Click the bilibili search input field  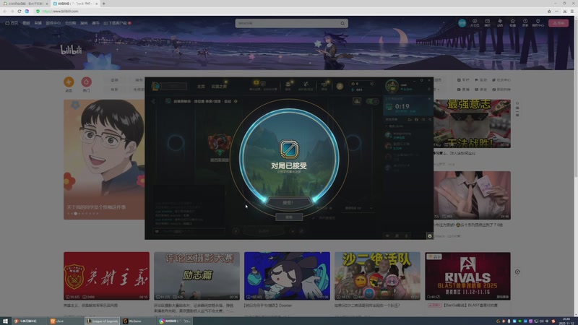(288, 23)
